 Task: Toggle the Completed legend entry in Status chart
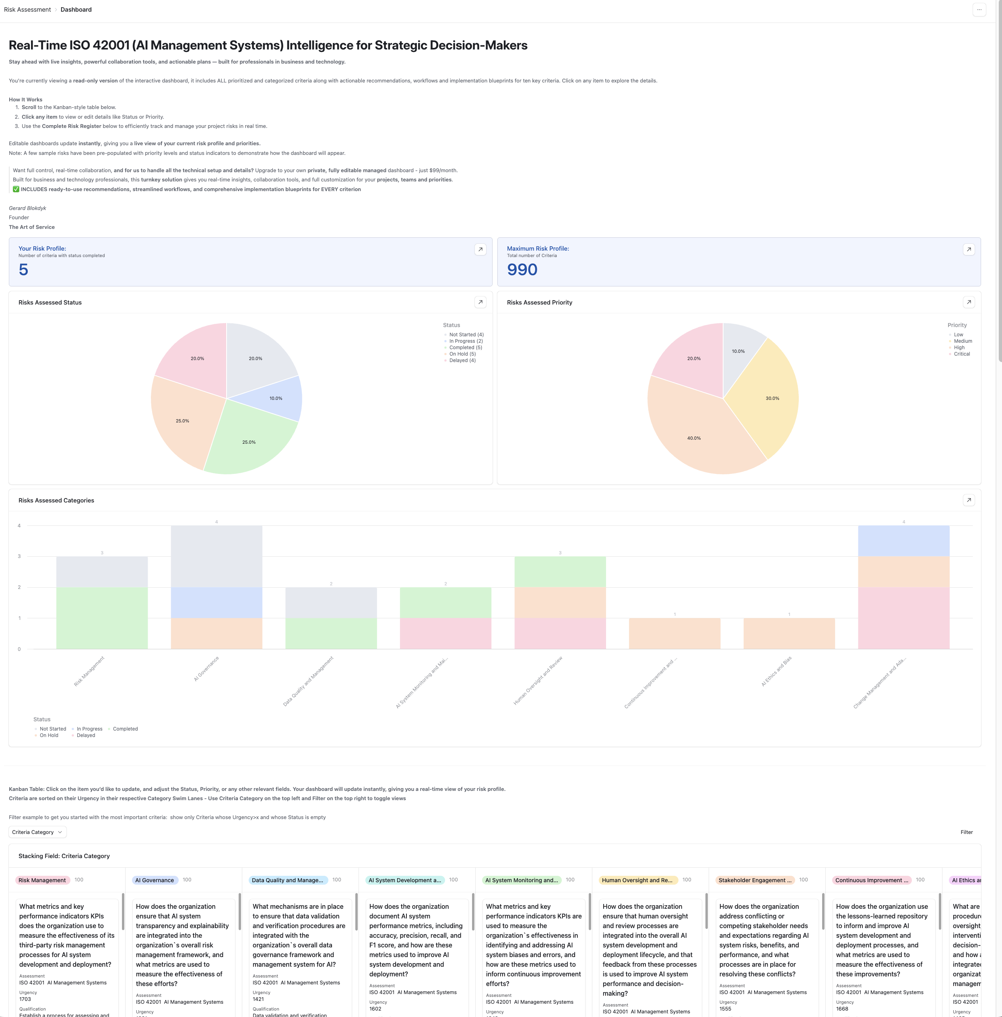(x=465, y=347)
